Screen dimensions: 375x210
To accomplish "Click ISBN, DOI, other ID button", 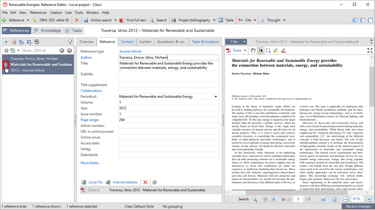I will click(x=50, y=20).
